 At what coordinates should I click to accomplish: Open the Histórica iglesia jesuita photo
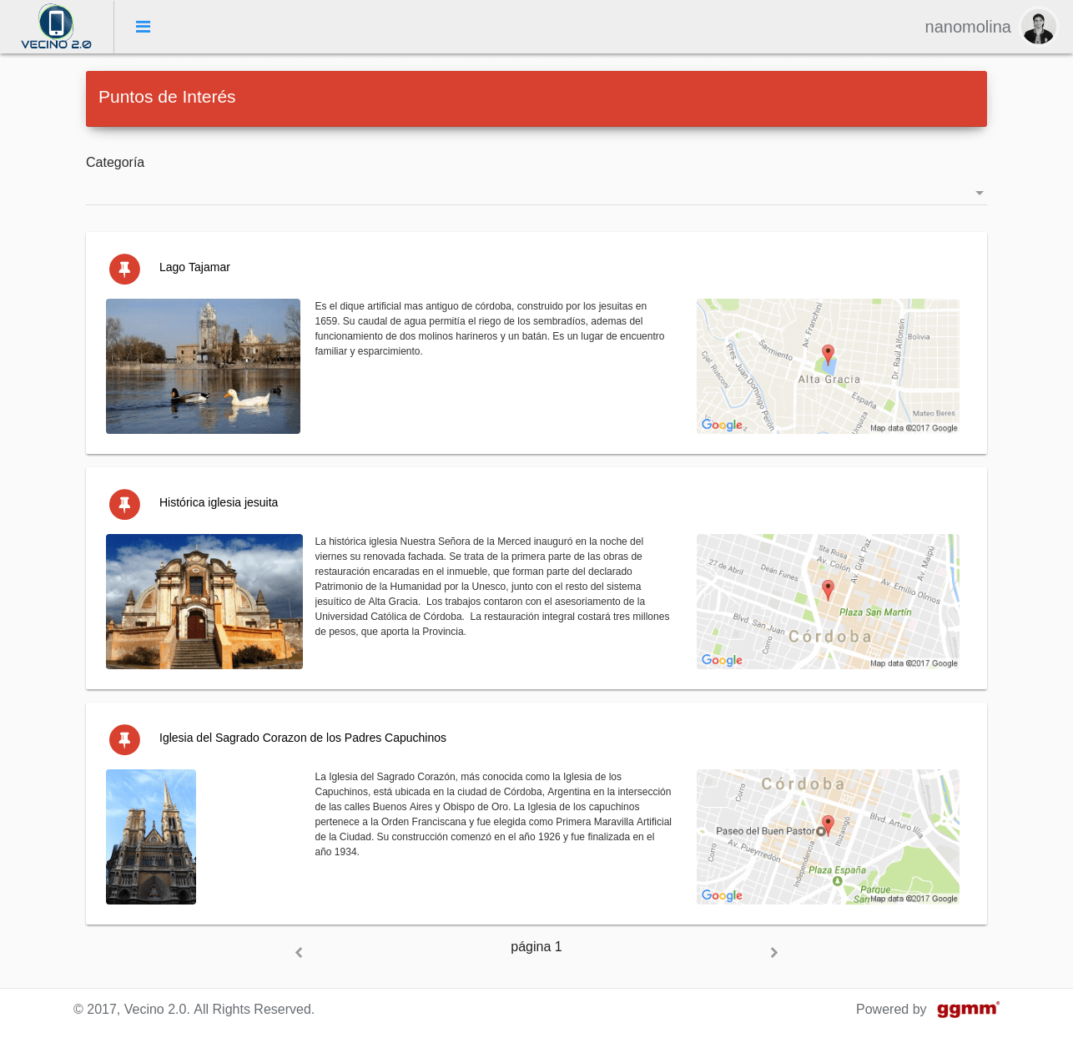(204, 602)
